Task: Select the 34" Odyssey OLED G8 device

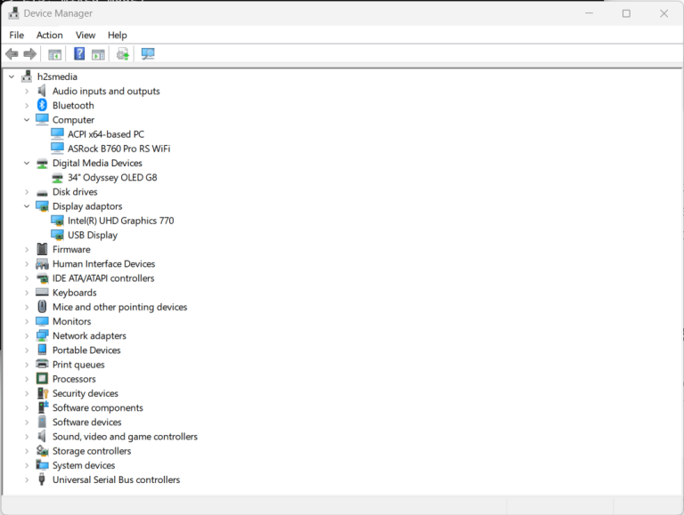Action: [x=112, y=177]
